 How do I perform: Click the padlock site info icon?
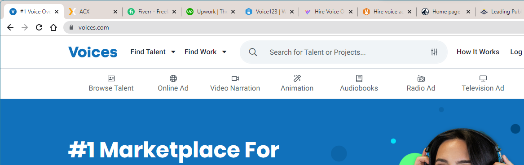pos(71,27)
